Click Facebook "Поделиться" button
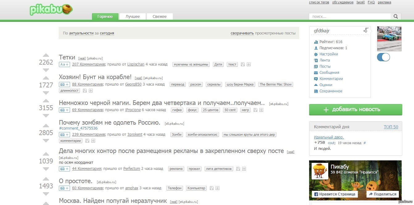The image size is (414, 205). point(383,194)
